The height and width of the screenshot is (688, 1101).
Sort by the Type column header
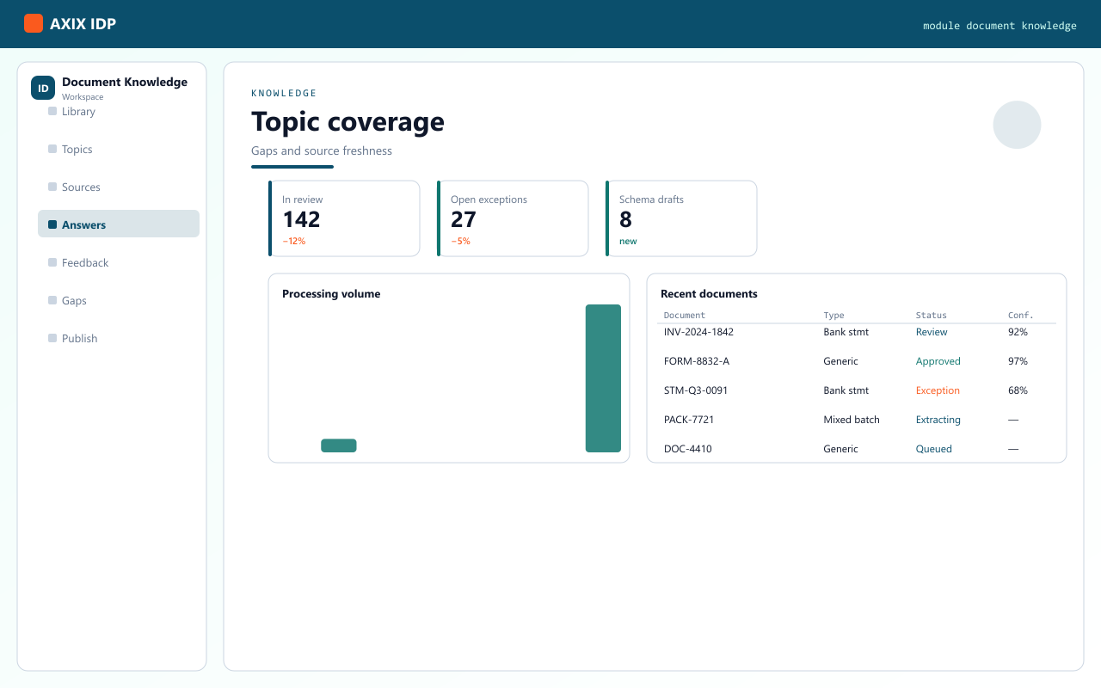tap(833, 316)
